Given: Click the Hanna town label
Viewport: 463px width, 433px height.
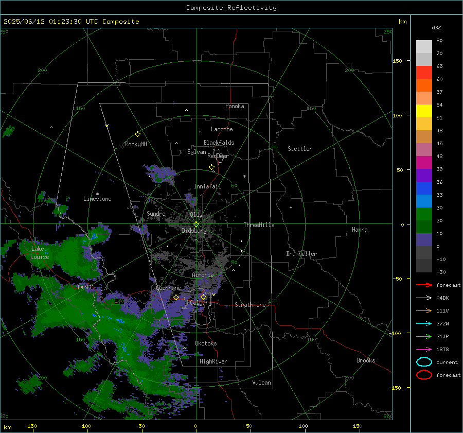Looking at the screenshot, I should pos(360,230).
